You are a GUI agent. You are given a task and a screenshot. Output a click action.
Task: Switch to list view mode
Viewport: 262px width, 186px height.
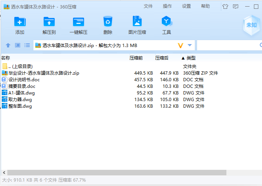click(x=27, y=45)
